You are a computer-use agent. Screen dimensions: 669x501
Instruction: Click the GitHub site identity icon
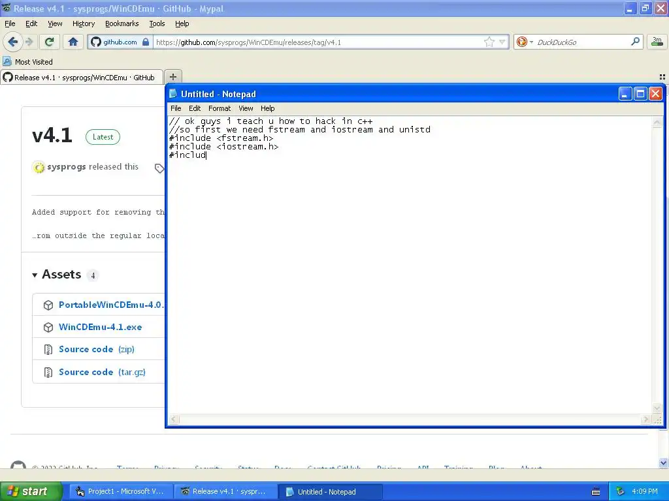point(96,42)
